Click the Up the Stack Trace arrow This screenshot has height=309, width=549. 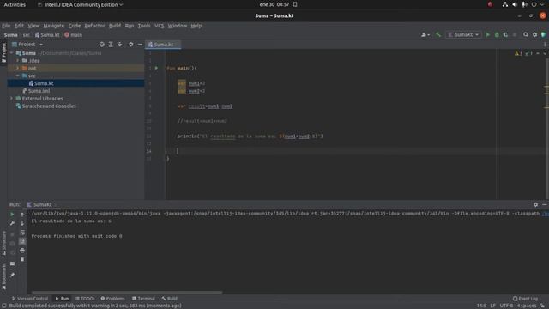pos(22,214)
